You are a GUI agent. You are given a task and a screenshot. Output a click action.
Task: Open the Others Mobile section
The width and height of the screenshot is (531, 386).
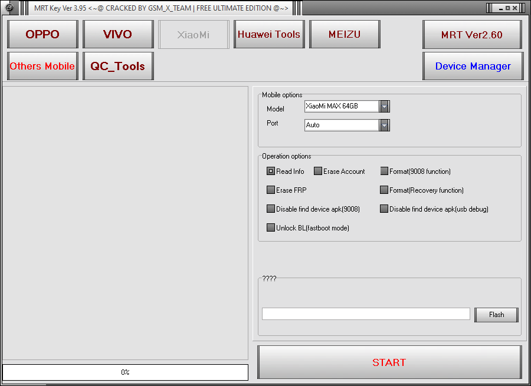pos(42,66)
